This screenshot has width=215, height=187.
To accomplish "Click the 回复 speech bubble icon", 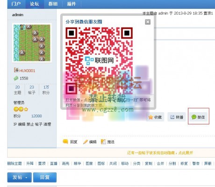I will 65,142.
